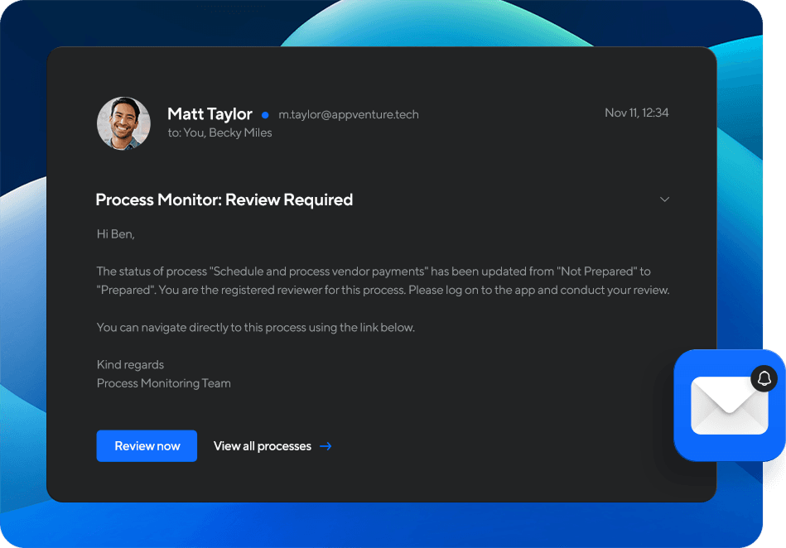Click the greeting 'Hi Ben,'
This screenshot has width=786, height=548.
116,234
